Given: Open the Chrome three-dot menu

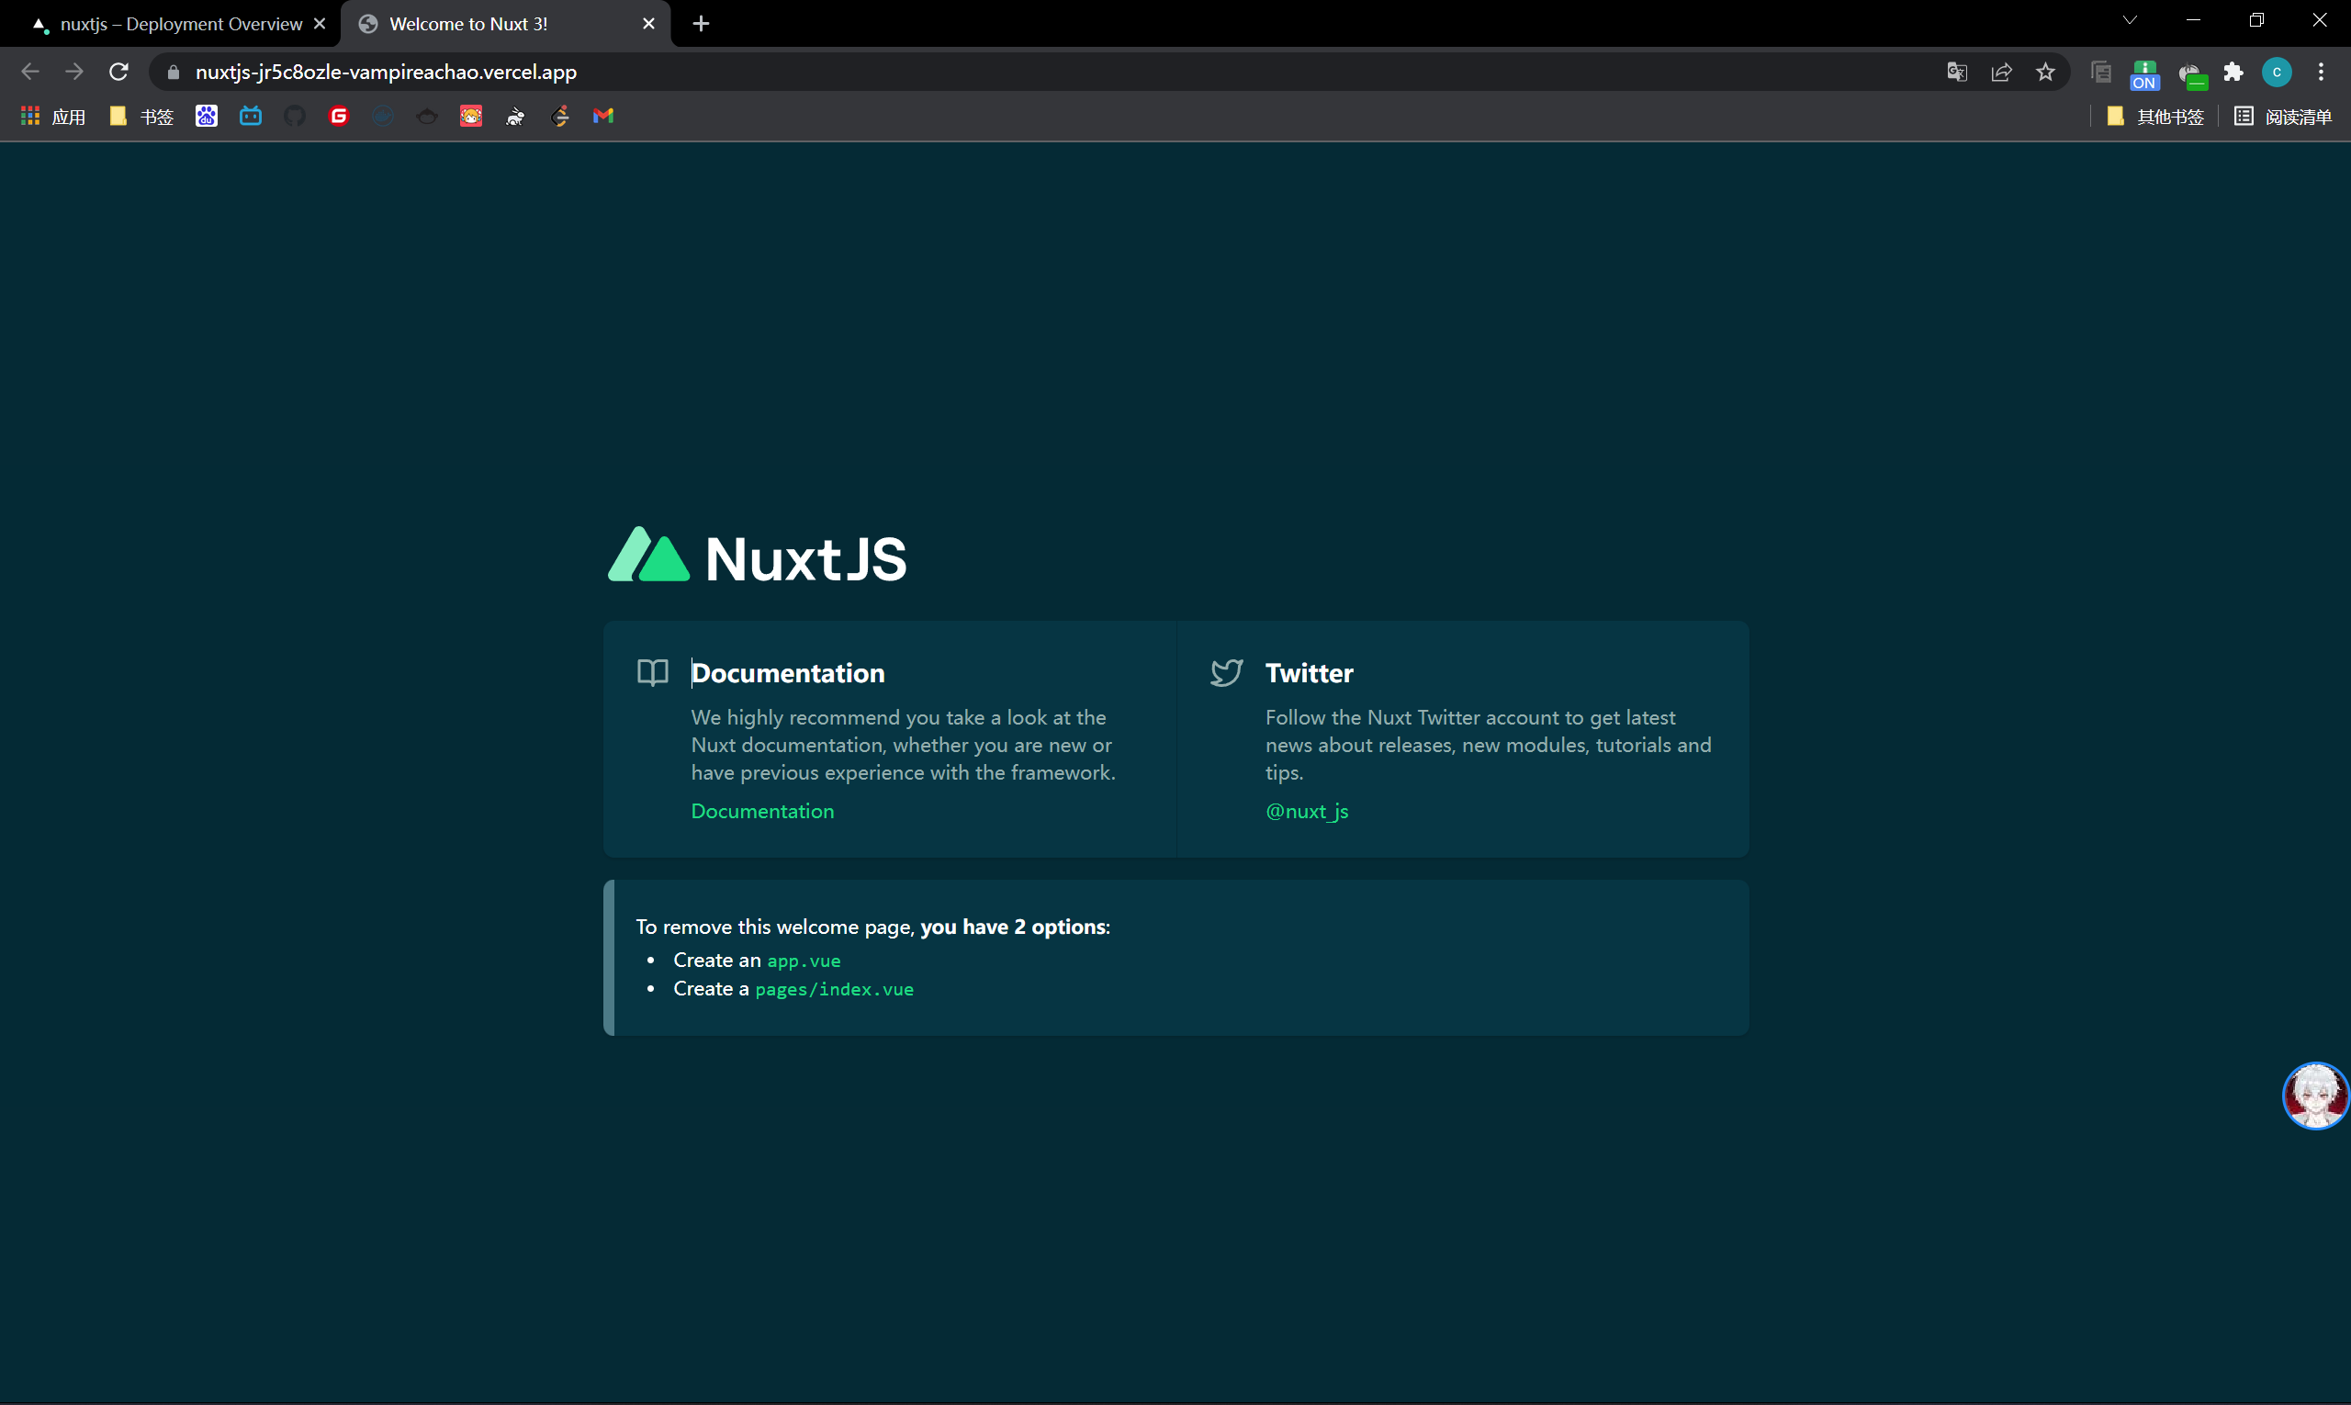Looking at the screenshot, I should [2321, 72].
